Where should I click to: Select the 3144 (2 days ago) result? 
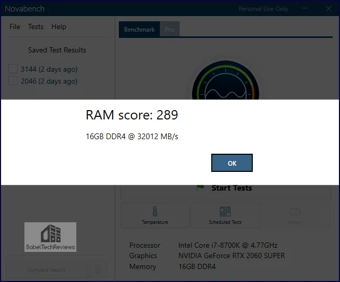point(49,69)
